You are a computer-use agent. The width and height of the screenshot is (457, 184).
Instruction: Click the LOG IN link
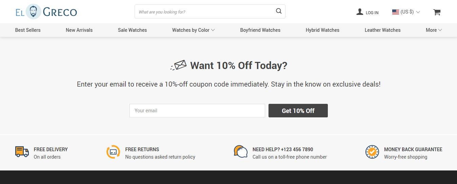click(372, 13)
